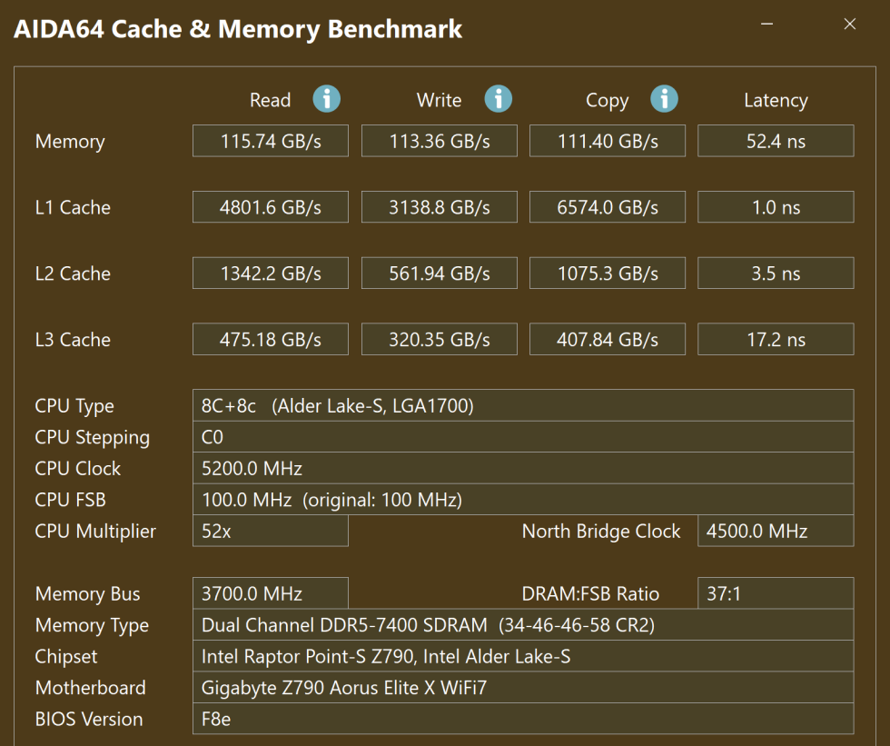Viewport: 890px width, 746px height.
Task: Click the Memory Copy 111.40 GB/s value
Action: click(x=608, y=141)
